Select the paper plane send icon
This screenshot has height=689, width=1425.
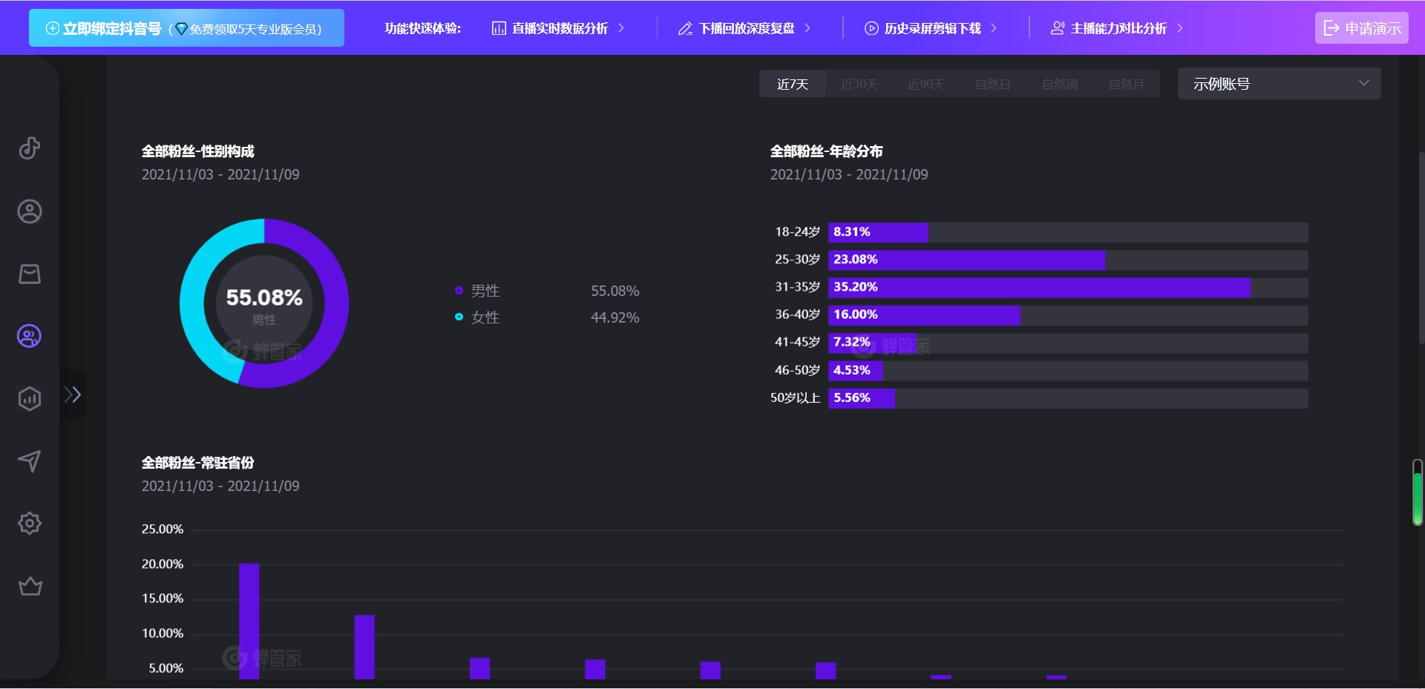click(29, 461)
